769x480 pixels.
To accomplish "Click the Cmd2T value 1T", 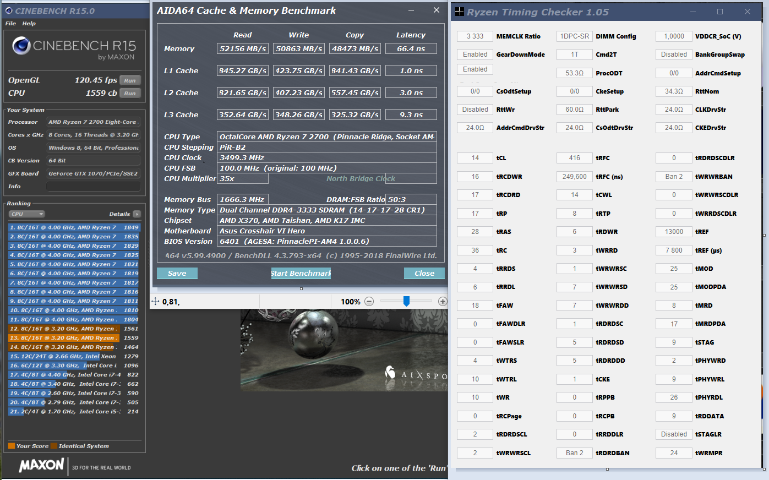I will click(575, 54).
